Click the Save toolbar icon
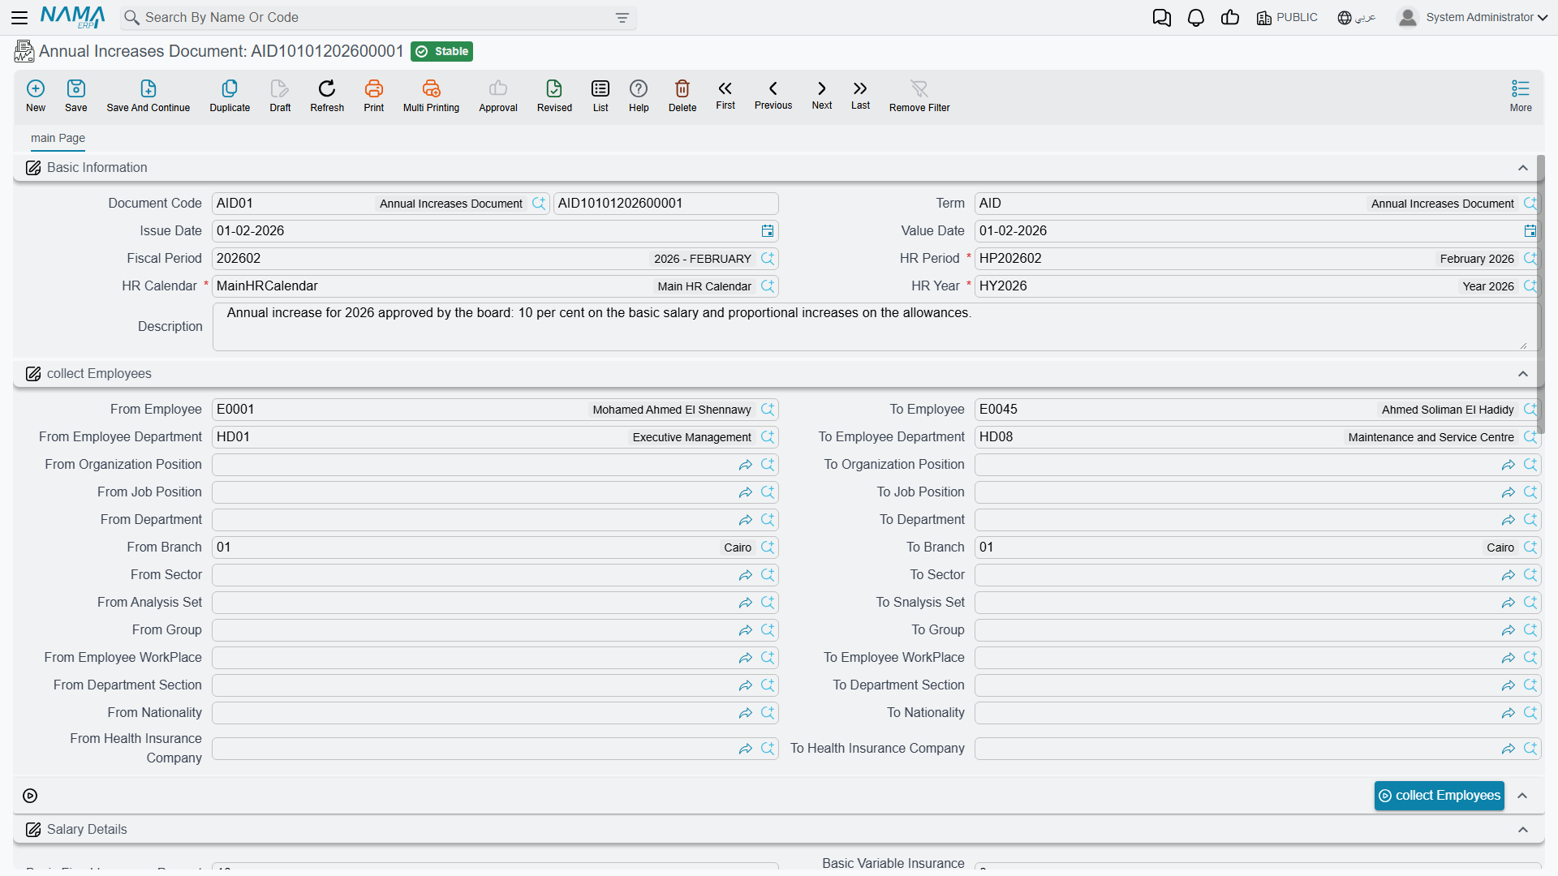1558x876 pixels. (76, 95)
